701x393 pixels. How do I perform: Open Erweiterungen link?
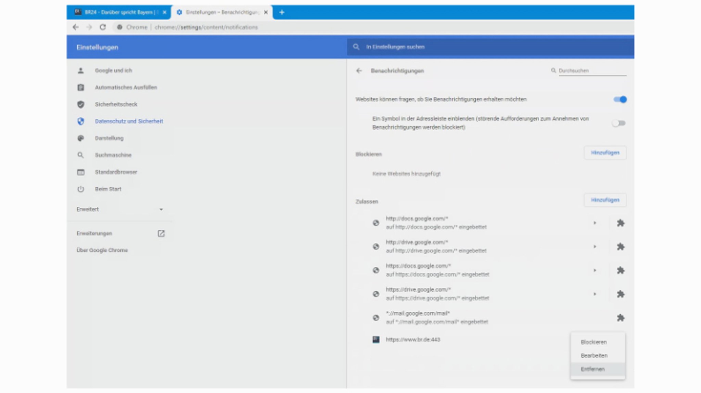[94, 233]
